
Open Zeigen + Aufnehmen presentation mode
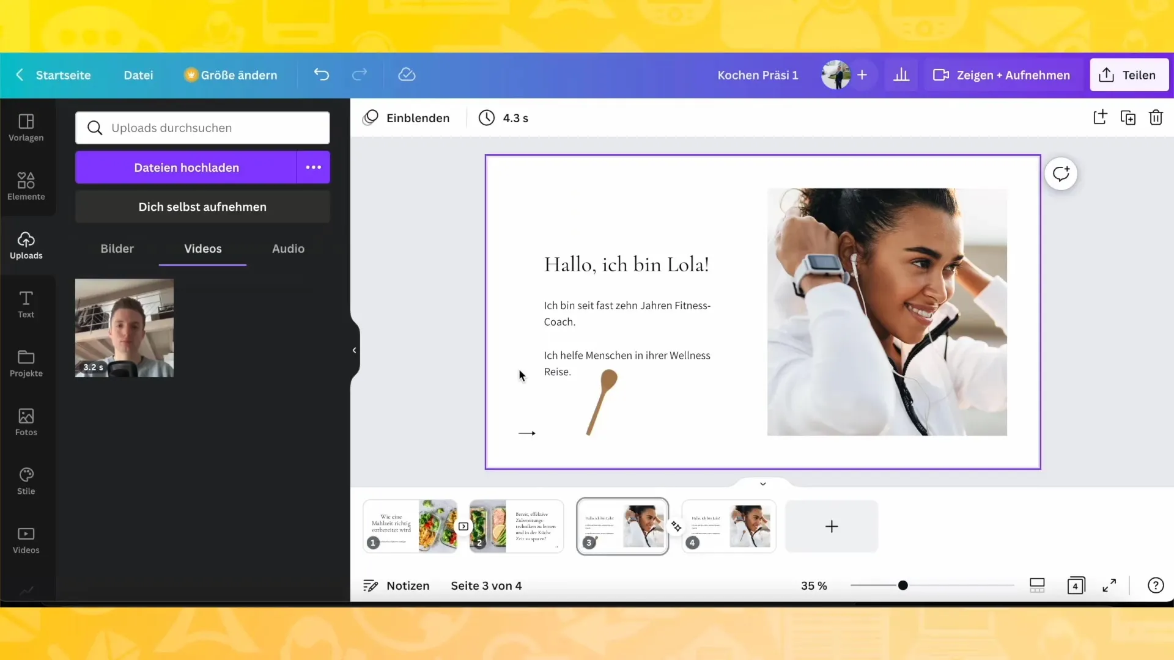coord(1003,74)
